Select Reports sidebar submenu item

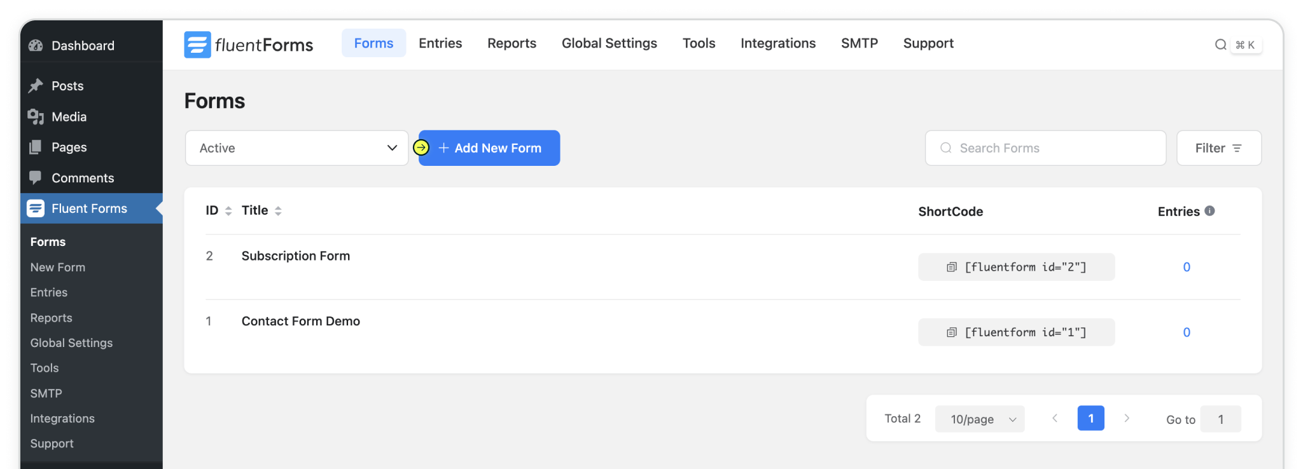click(x=52, y=318)
